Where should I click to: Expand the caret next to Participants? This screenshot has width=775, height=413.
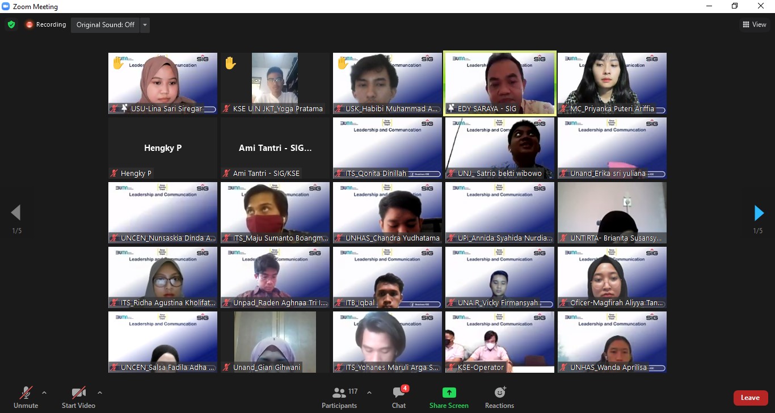click(369, 393)
